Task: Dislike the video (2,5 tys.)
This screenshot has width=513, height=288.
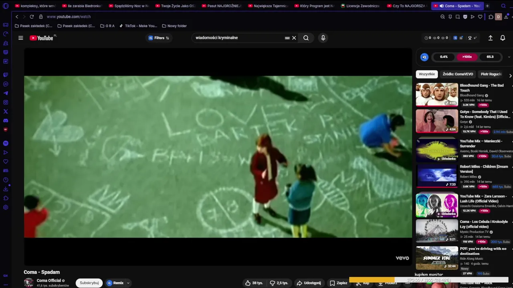Action: click(x=279, y=283)
